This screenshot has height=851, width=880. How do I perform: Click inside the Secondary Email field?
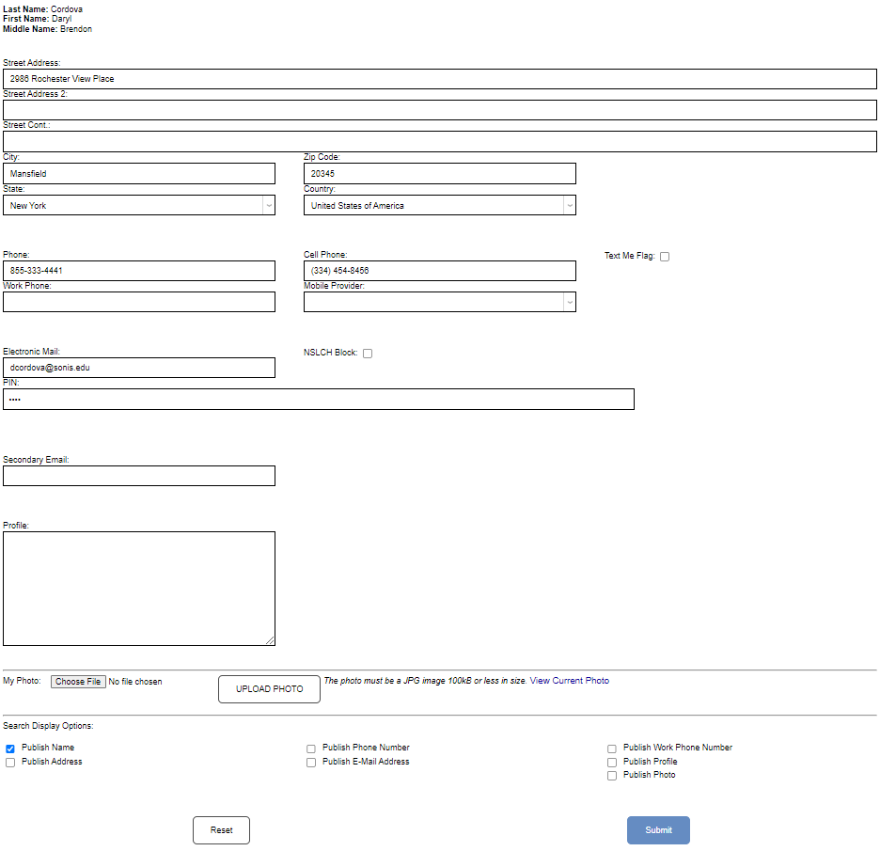point(138,476)
